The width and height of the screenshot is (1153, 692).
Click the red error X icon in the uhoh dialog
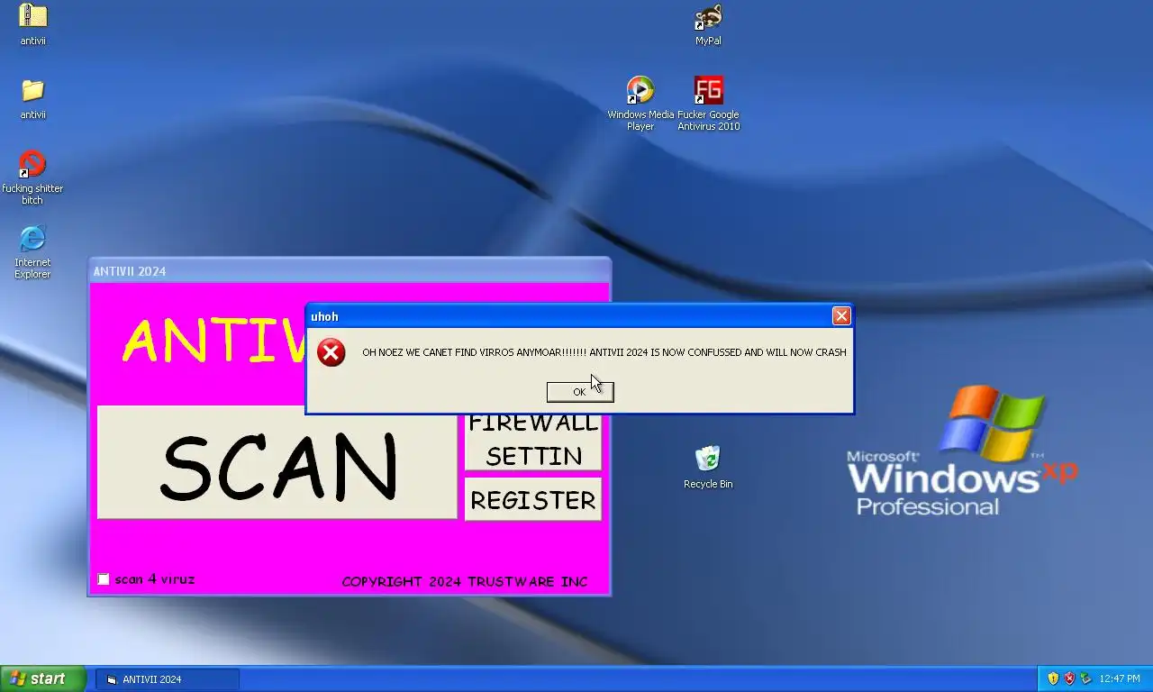(331, 352)
